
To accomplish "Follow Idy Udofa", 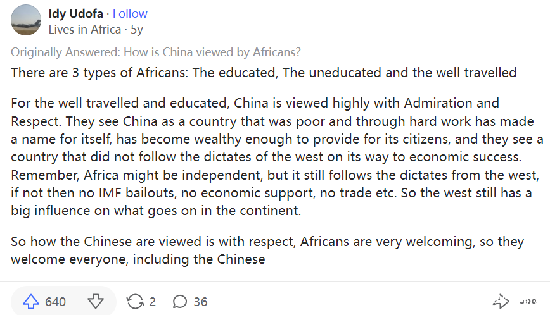I will (130, 14).
